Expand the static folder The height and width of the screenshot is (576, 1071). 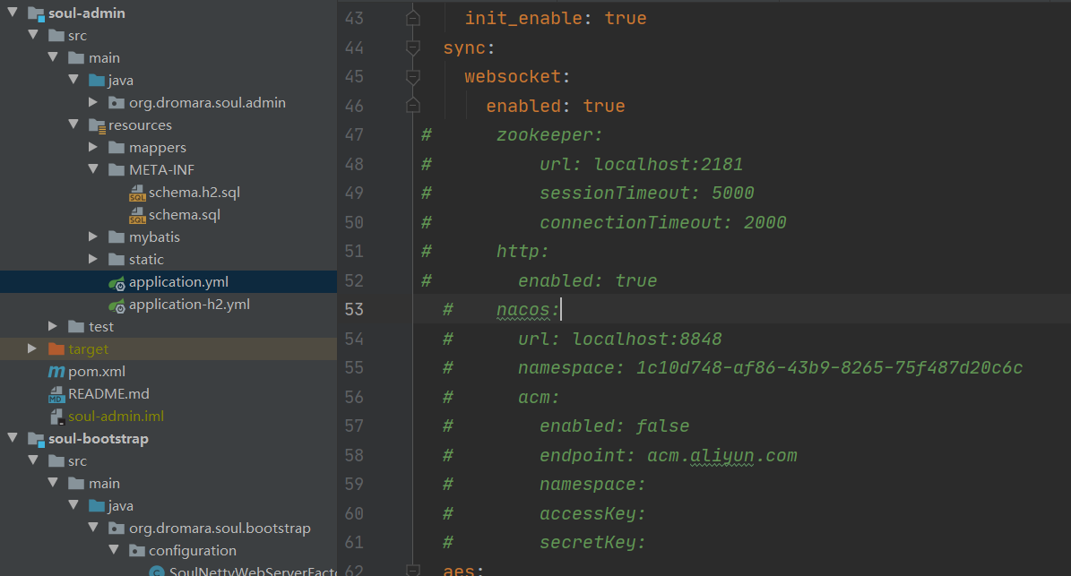coord(93,259)
